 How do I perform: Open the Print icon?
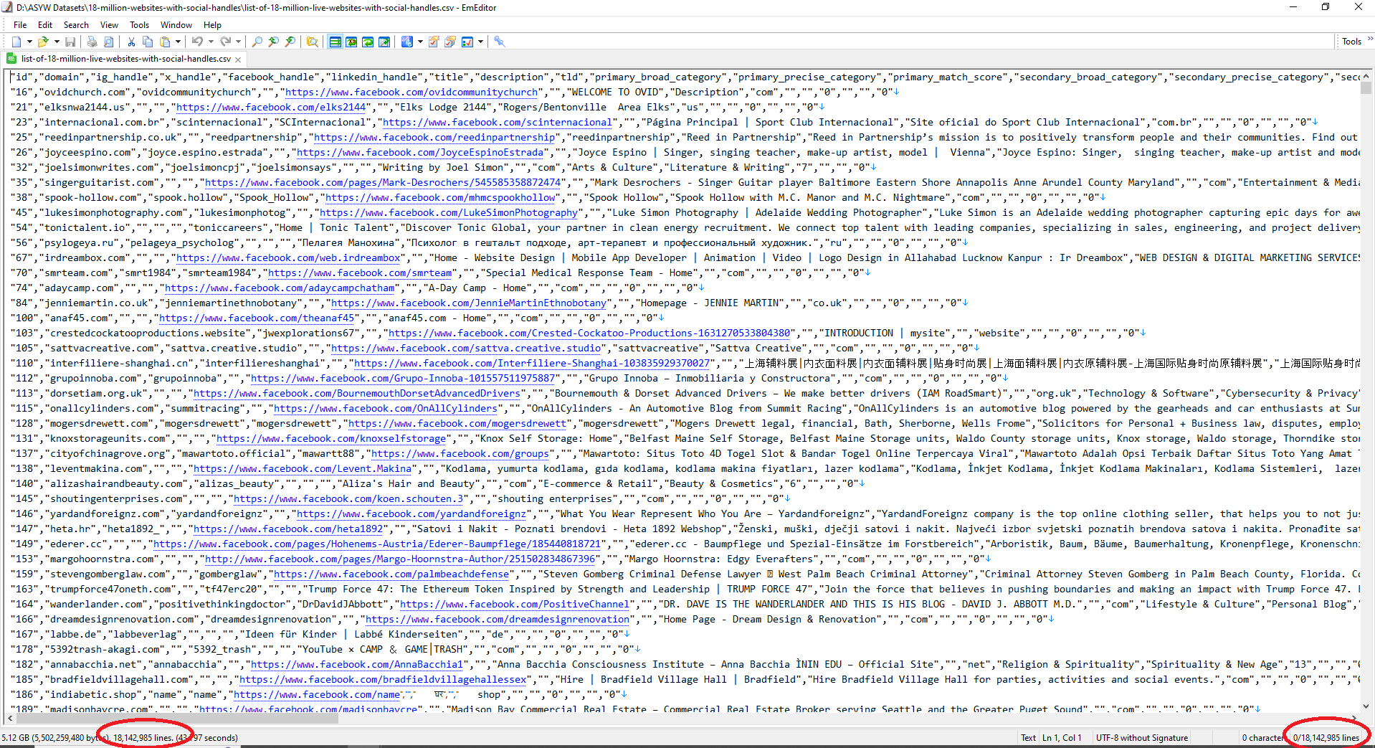coord(92,41)
